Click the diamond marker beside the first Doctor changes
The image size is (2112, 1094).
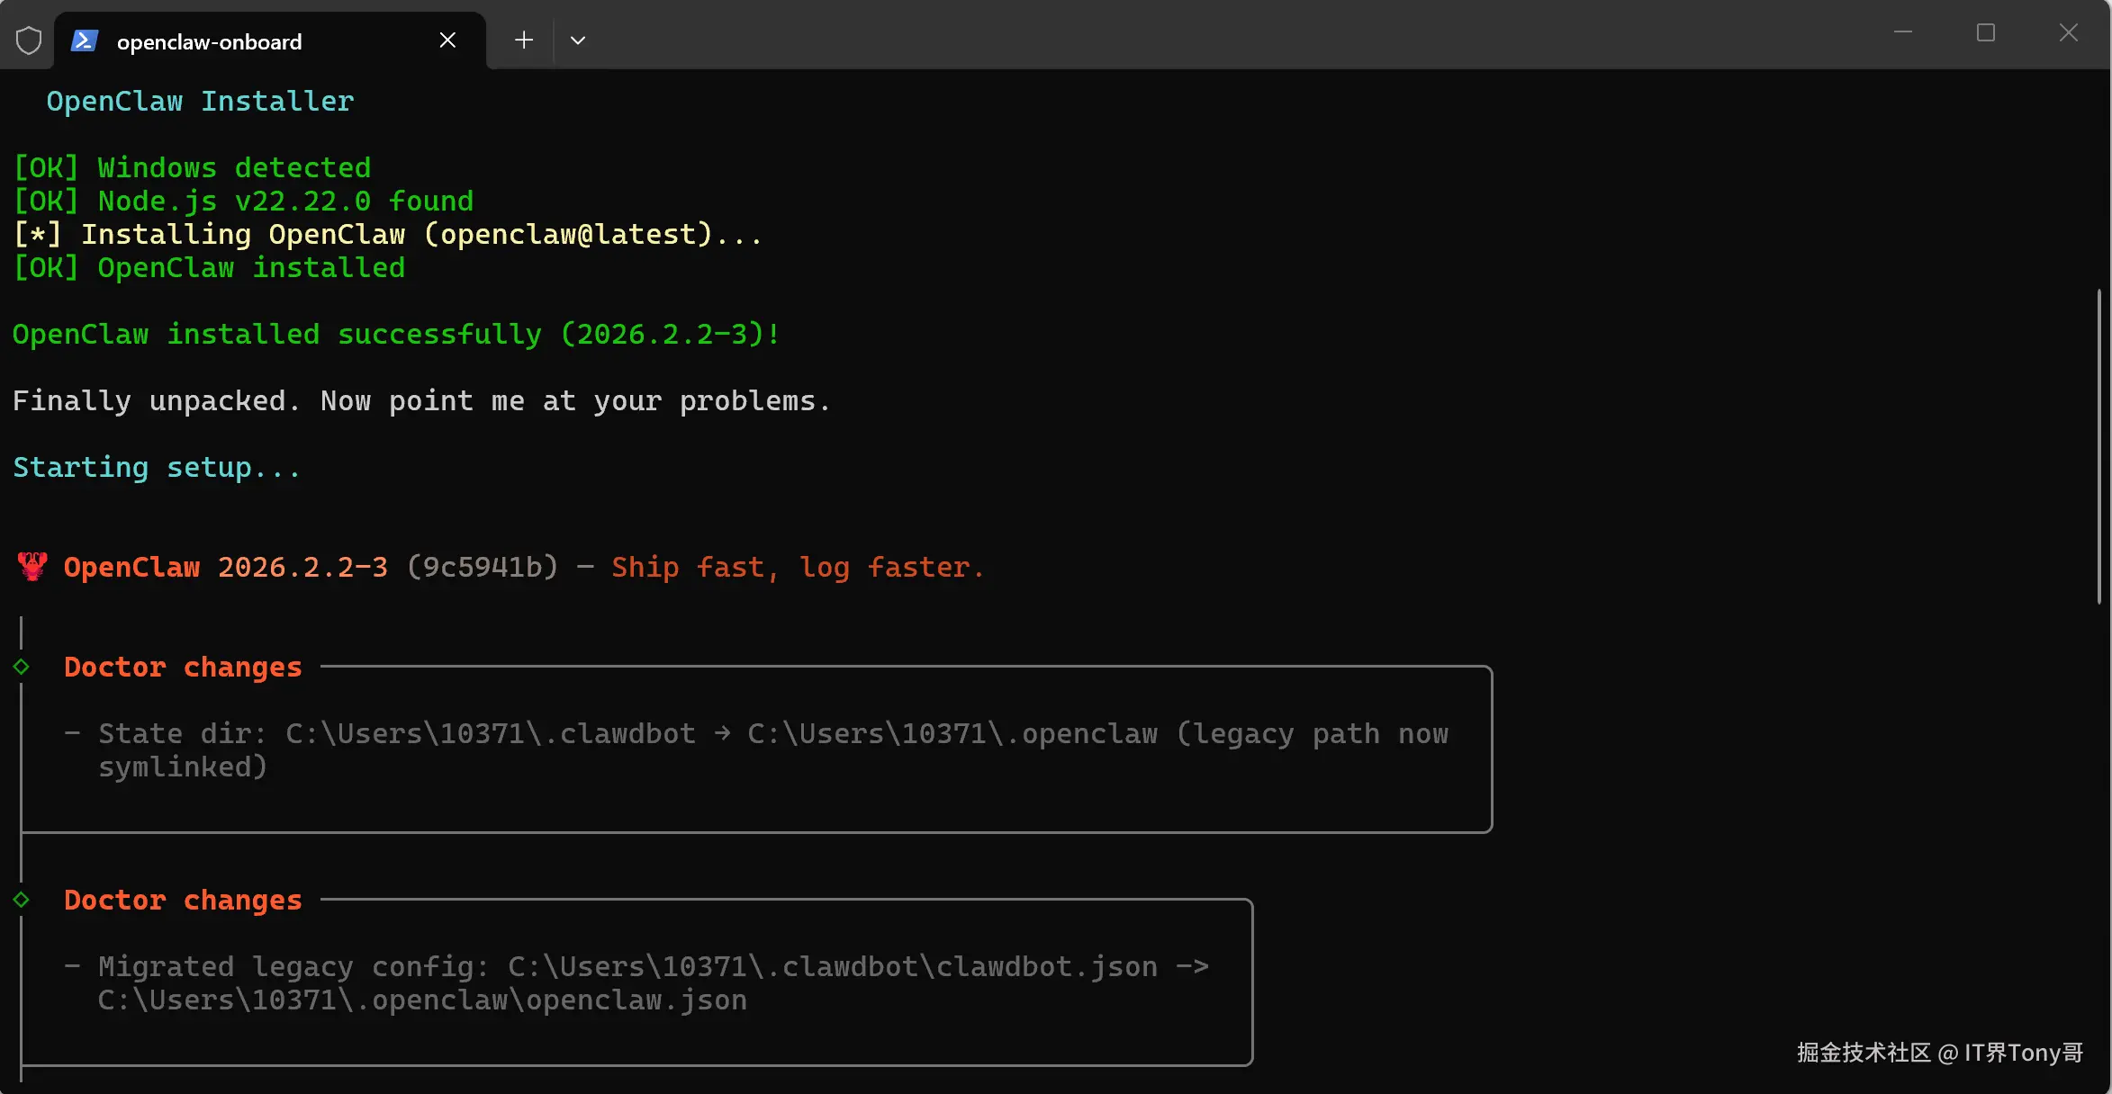22,667
